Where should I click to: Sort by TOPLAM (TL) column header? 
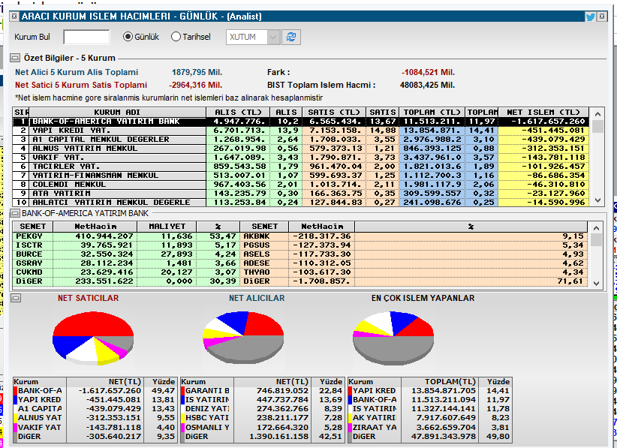coord(432,112)
